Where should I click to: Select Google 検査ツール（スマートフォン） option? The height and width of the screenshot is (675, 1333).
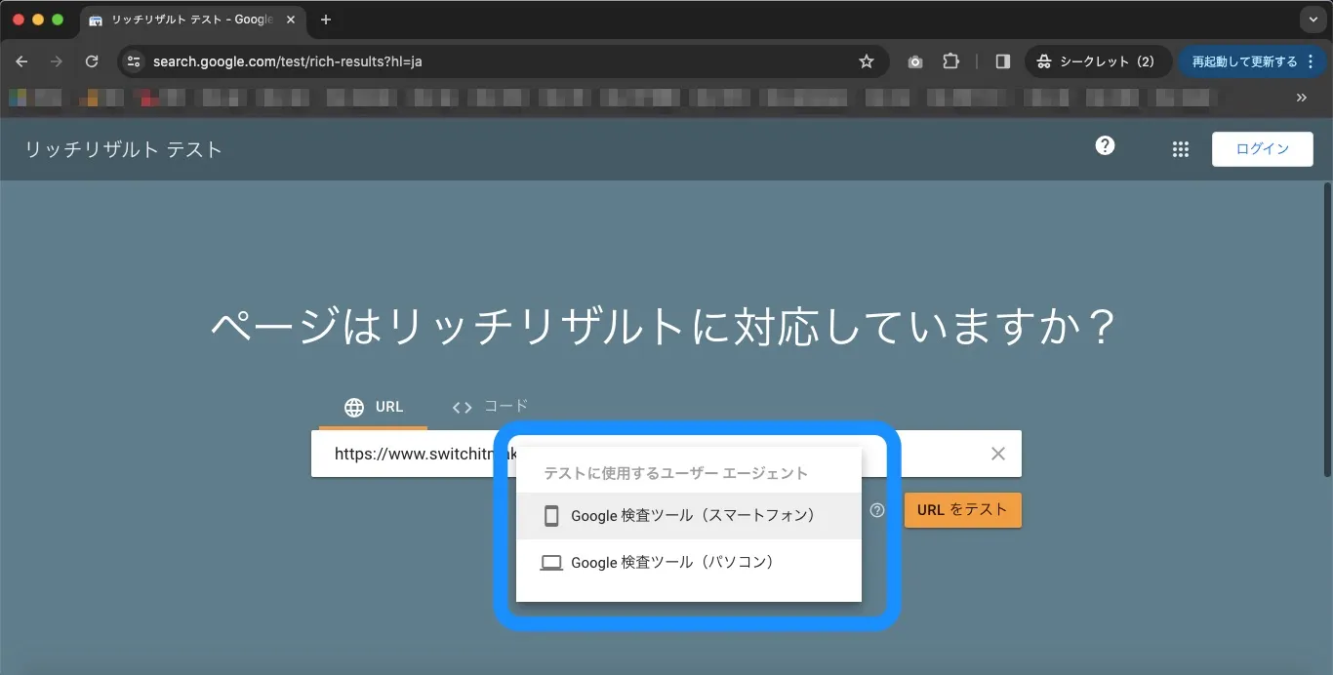[x=689, y=515]
